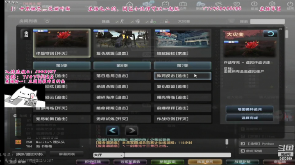Image resolution: width=295 pixels, height=165 pixels.
Task: Open 密码箱 bottom button
Action: (279, 162)
